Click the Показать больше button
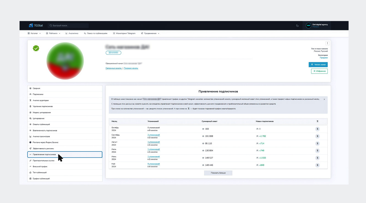The image size is (366, 203). click(x=218, y=173)
